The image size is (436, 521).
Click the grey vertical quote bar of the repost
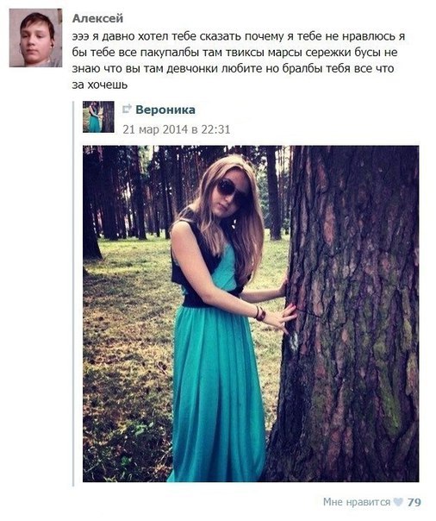73,294
